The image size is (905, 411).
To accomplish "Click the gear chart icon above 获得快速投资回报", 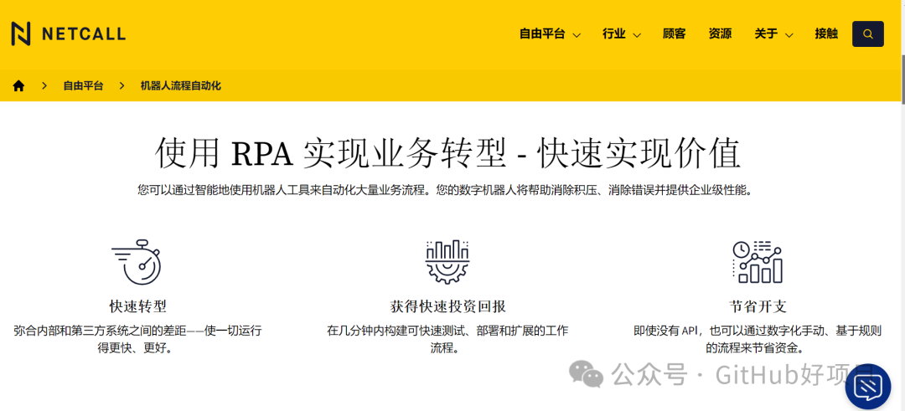I will (x=447, y=262).
